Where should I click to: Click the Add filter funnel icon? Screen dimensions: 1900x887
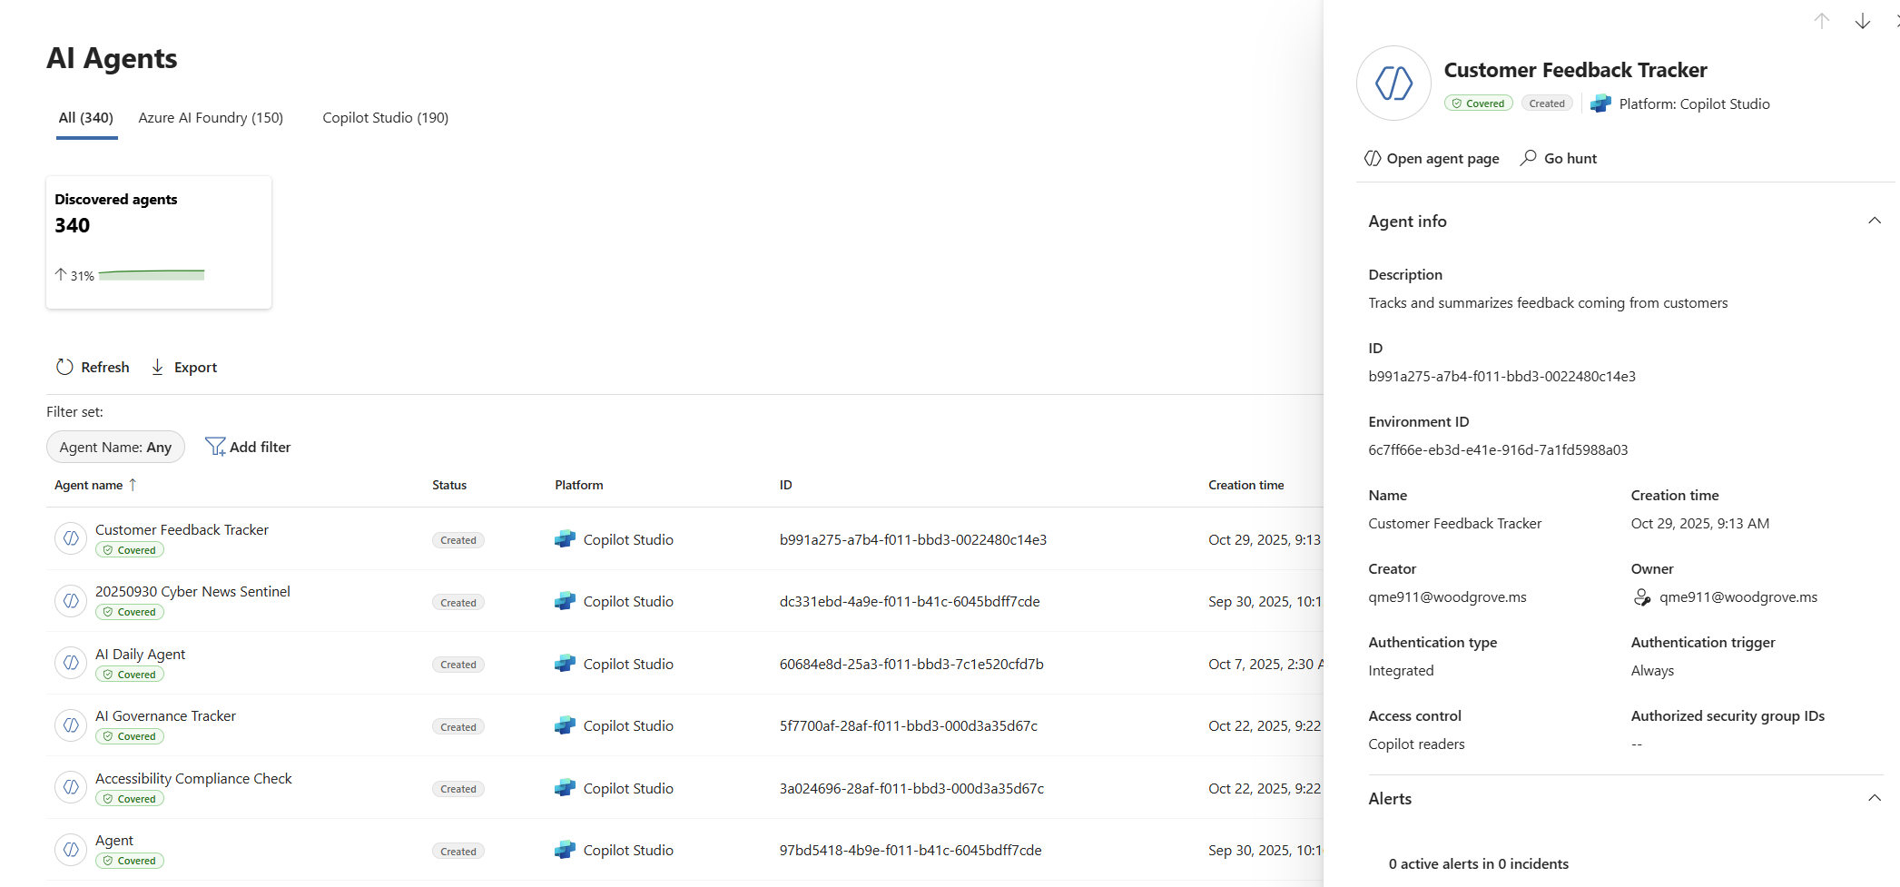tap(216, 447)
